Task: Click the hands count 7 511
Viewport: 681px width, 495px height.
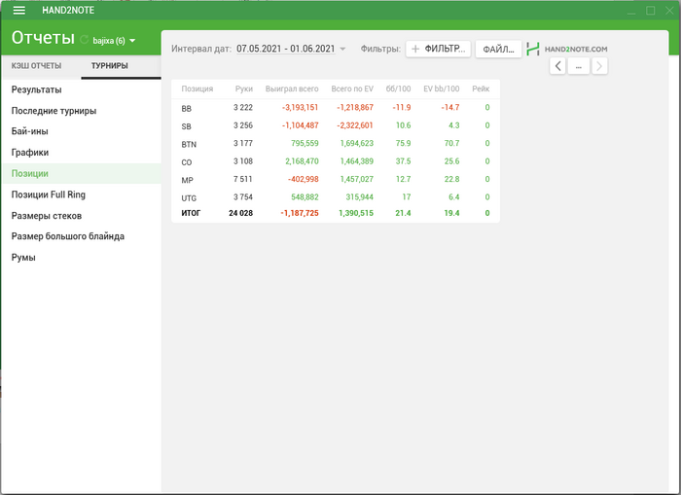Action: (243, 179)
